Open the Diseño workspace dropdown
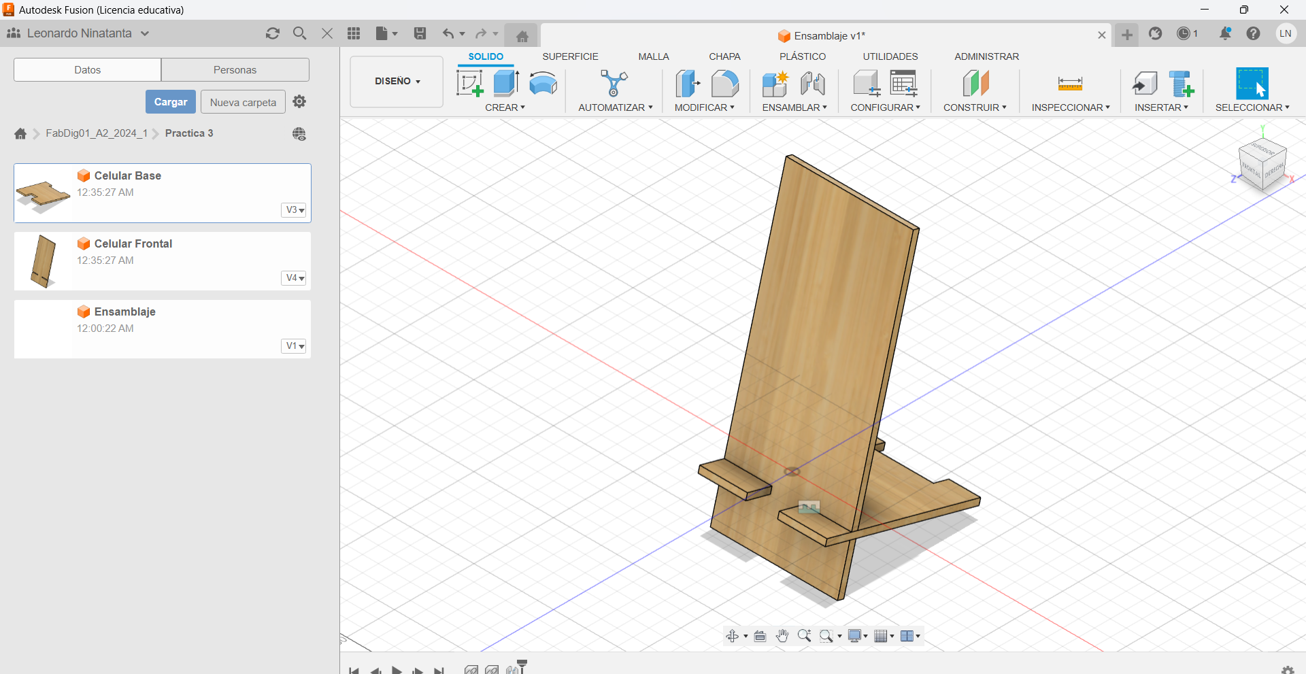Viewport: 1306px width, 674px height. [x=397, y=81]
